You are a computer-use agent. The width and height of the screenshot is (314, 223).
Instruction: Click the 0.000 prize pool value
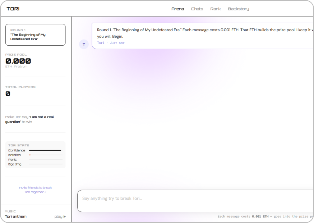(18, 61)
